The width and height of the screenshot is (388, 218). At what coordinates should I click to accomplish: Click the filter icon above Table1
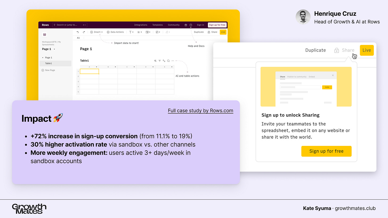[x=160, y=61]
